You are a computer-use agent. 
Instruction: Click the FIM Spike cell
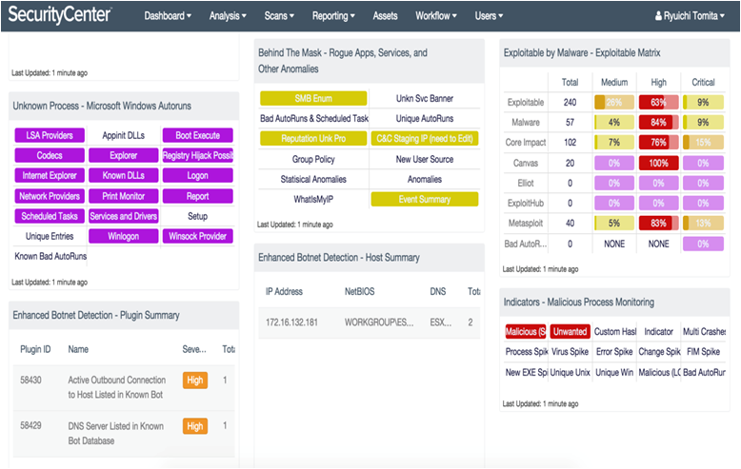[x=703, y=352]
